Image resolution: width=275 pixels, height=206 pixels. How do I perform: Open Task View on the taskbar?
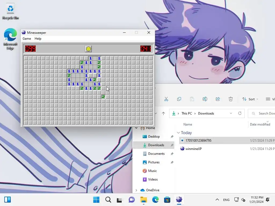tap(120, 200)
